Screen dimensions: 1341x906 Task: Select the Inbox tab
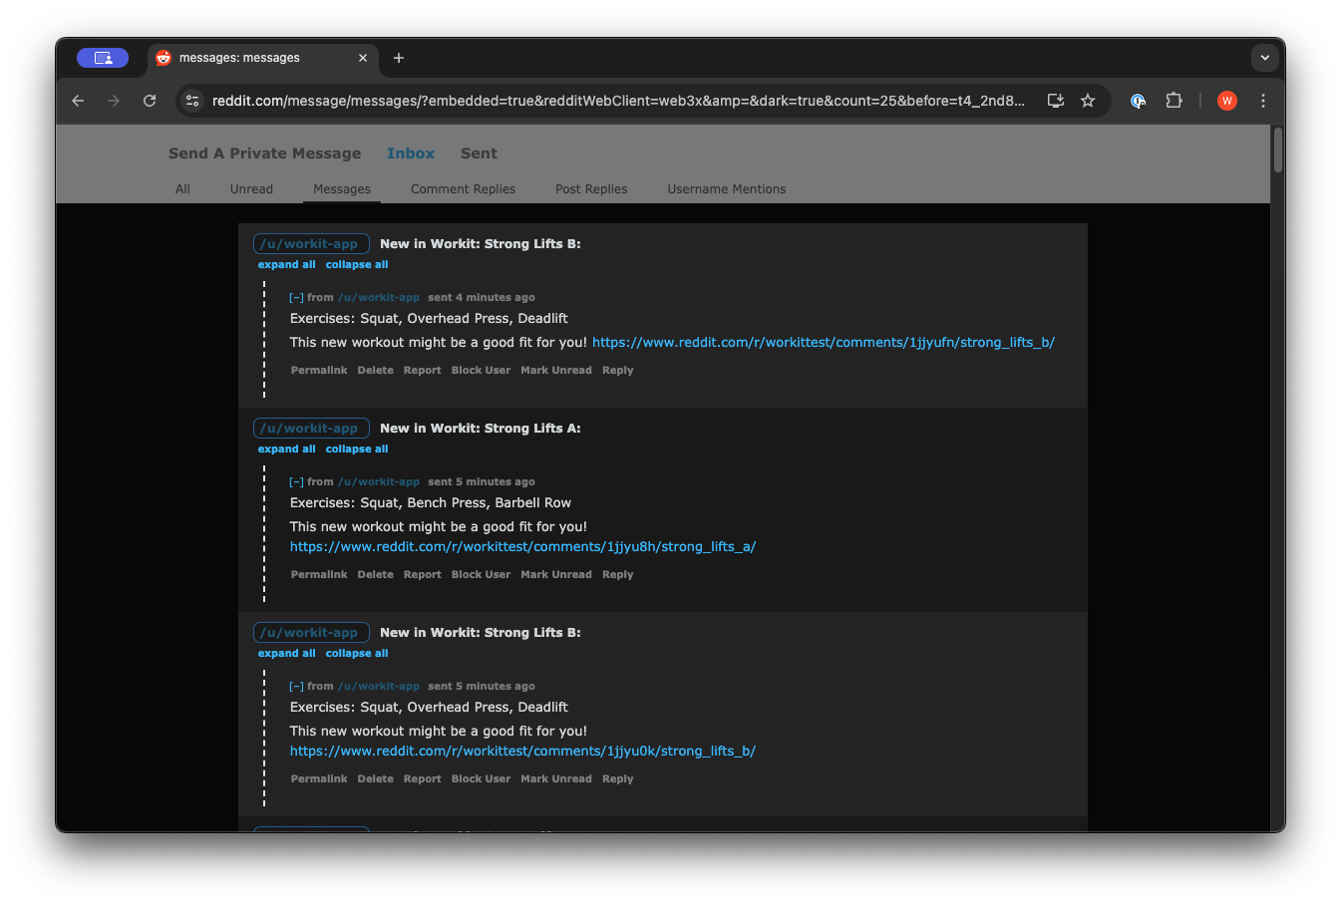[411, 153]
